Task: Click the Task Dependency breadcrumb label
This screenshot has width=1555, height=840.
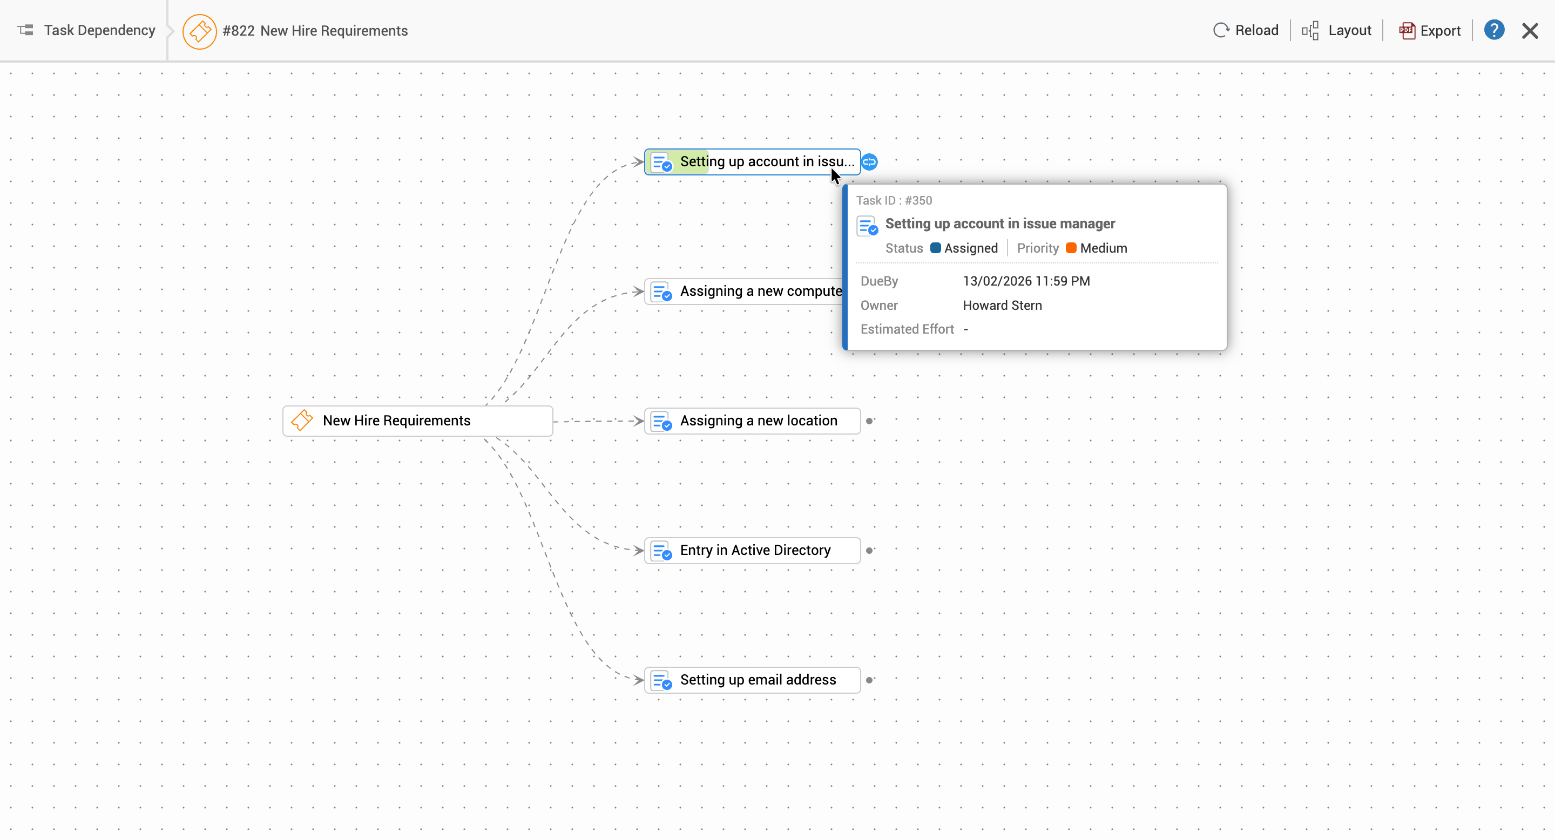Action: pyautogui.click(x=99, y=30)
